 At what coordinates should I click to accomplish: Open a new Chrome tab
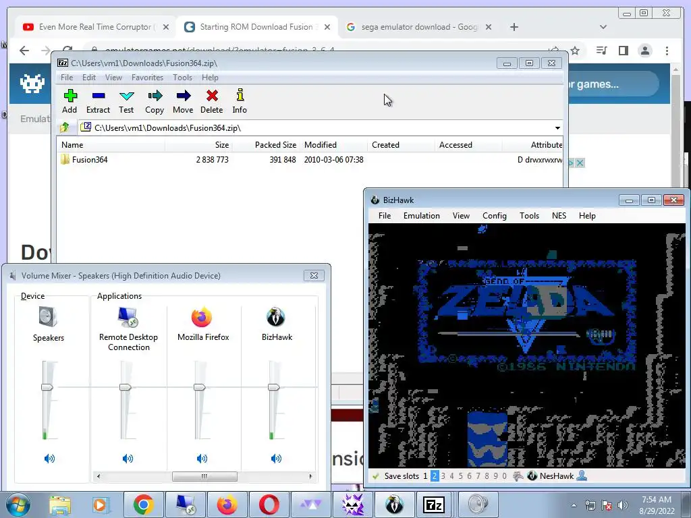pyautogui.click(x=514, y=27)
